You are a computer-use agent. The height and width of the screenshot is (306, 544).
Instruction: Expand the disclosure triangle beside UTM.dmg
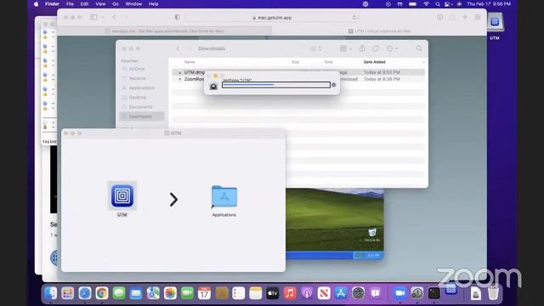click(x=179, y=72)
